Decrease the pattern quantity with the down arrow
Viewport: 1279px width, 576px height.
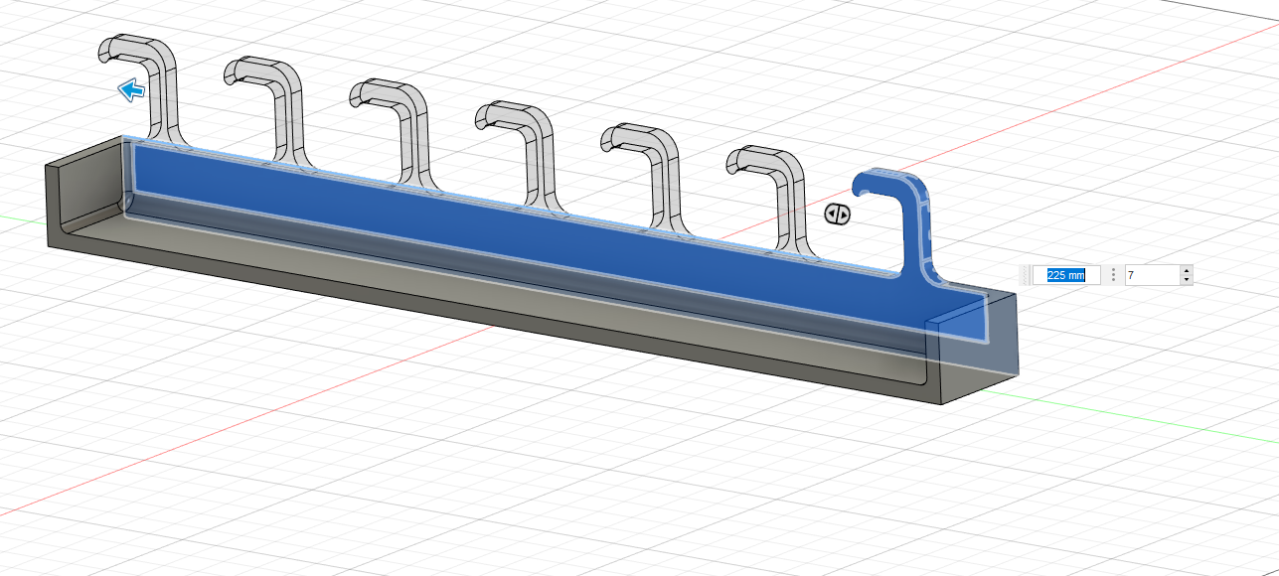pyautogui.click(x=1187, y=280)
